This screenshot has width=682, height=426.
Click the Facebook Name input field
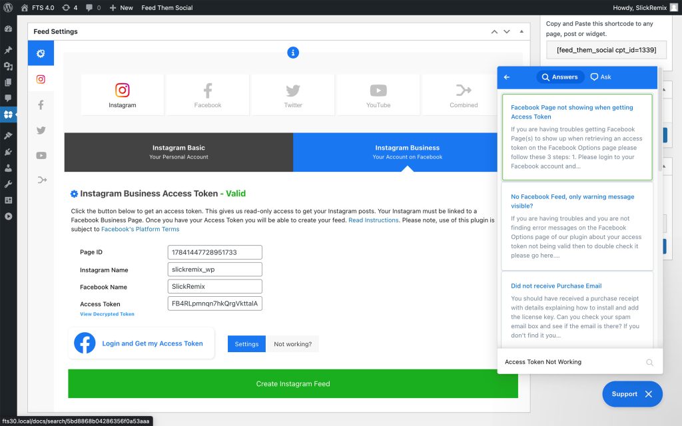pyautogui.click(x=215, y=286)
